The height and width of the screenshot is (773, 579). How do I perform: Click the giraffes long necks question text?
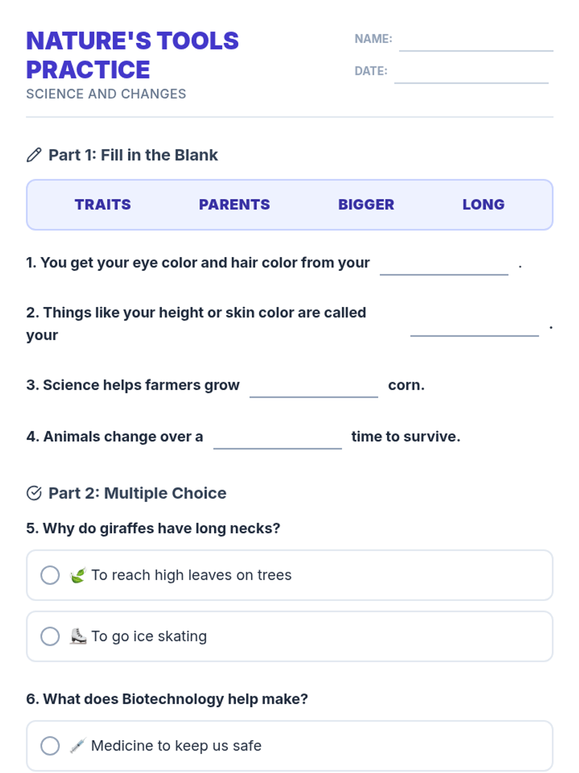153,529
